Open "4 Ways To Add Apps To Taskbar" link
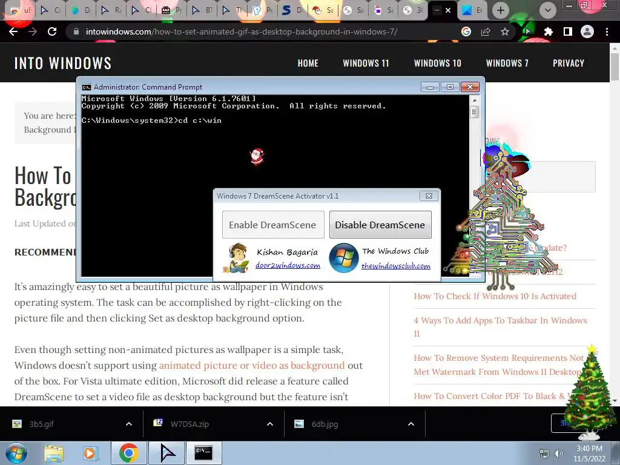The width and height of the screenshot is (620, 465). [x=501, y=326]
